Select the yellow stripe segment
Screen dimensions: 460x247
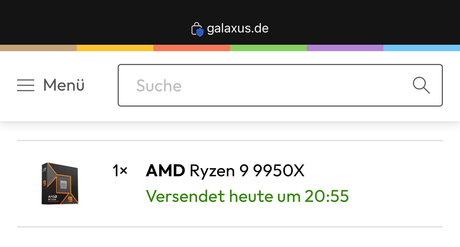[115, 48]
